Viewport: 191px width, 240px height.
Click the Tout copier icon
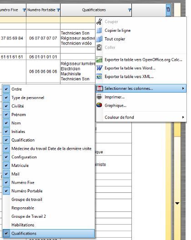(99, 39)
